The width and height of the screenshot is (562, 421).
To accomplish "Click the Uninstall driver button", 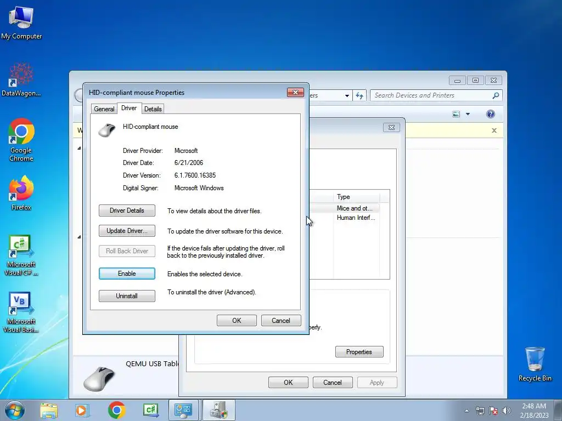I will [x=127, y=296].
